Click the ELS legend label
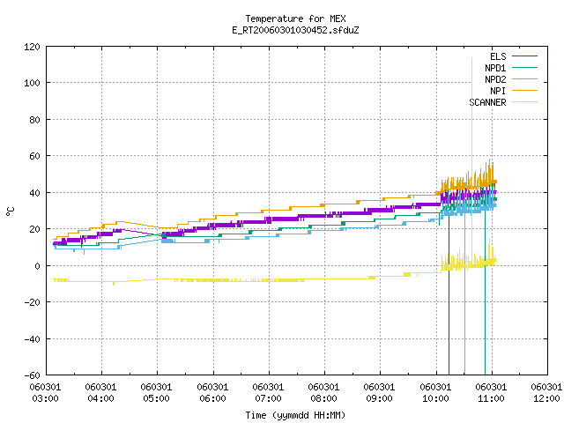564x423 pixels. [498, 56]
